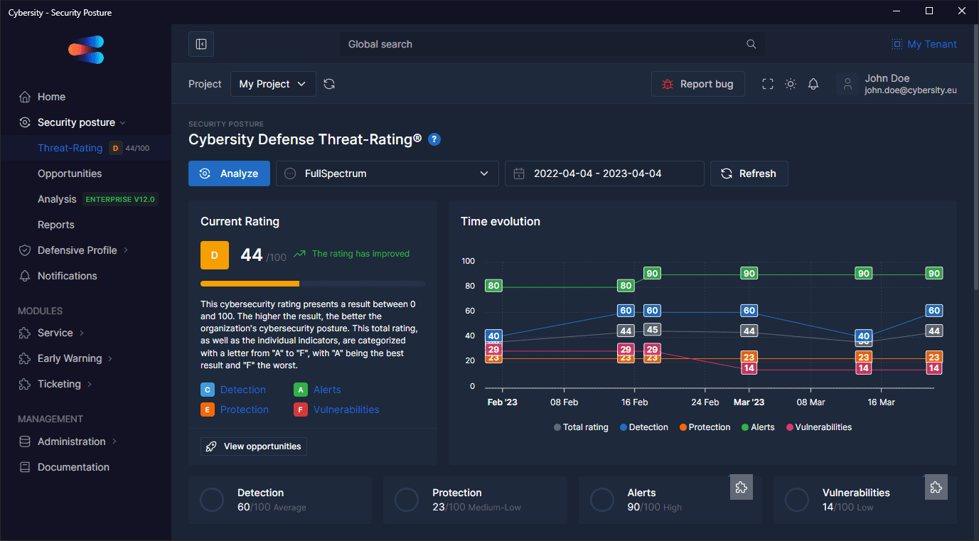Expand the Service module

[82, 333]
